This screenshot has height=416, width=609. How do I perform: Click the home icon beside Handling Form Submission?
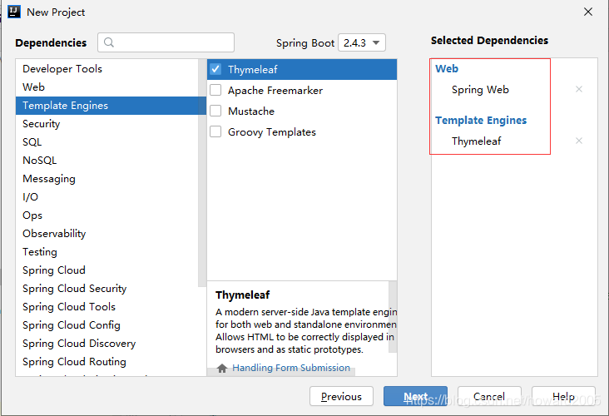[x=222, y=368]
